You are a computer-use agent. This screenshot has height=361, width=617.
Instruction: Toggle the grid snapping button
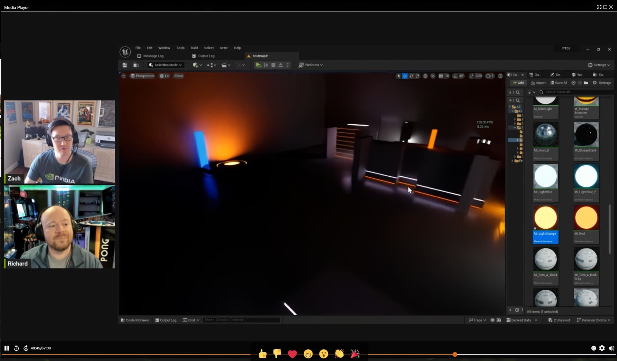click(441, 76)
